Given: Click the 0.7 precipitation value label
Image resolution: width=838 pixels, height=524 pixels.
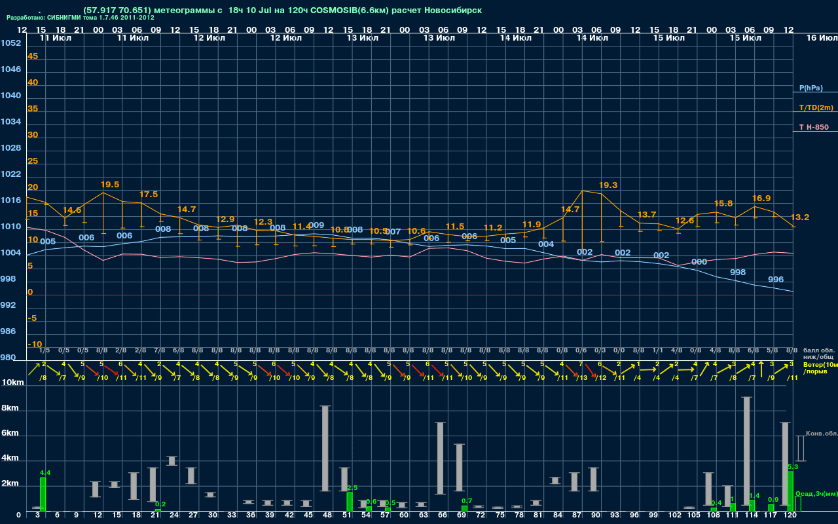Looking at the screenshot, I should [467, 500].
